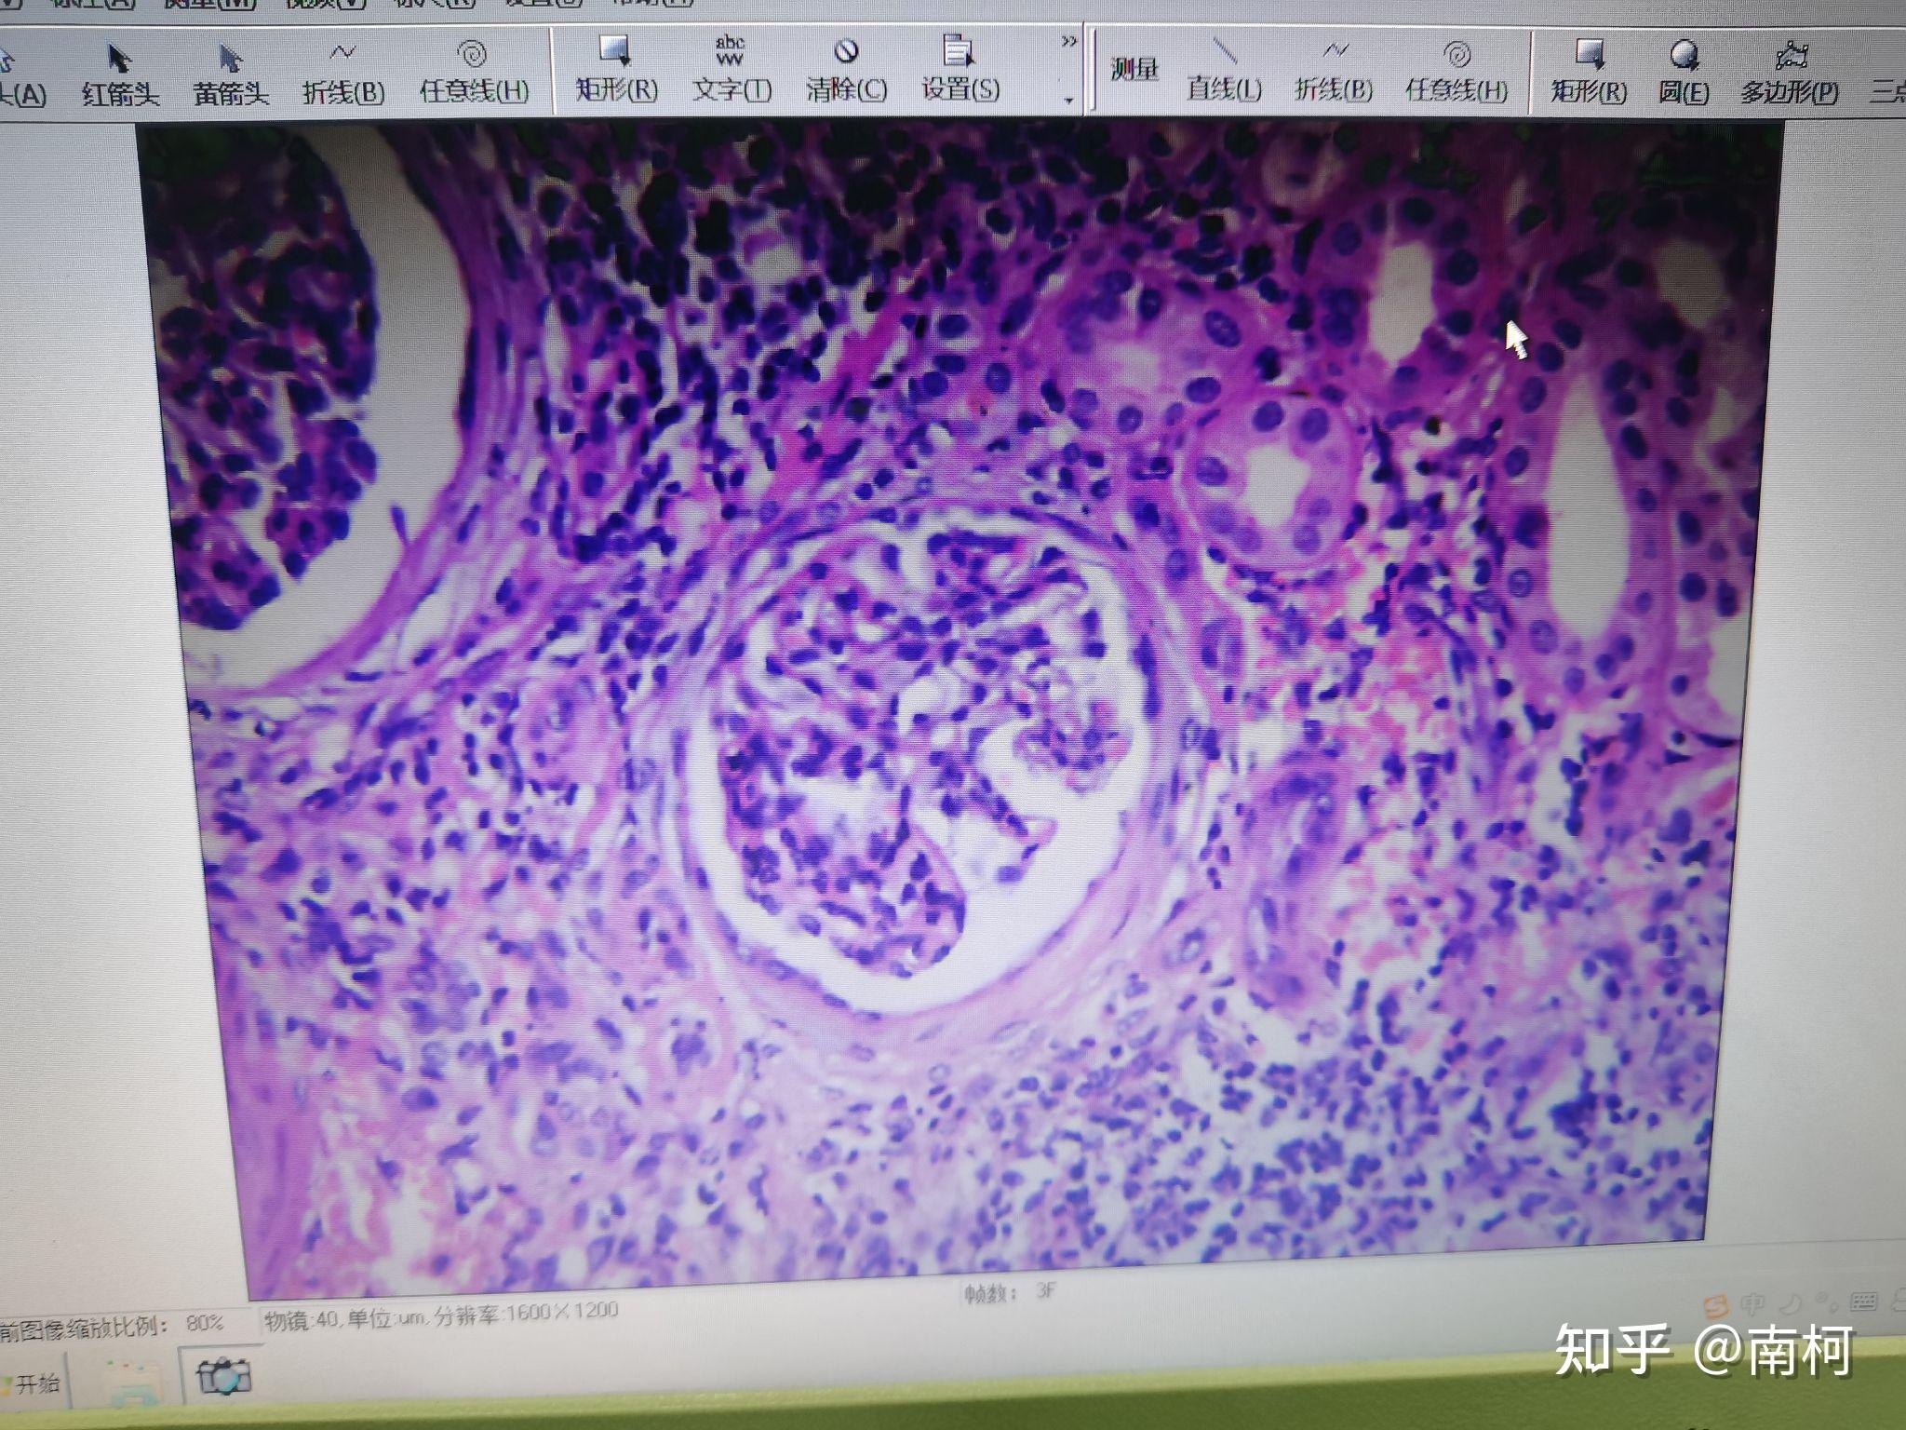
Task: Select the measurement 矩形(R) rectangle tool
Action: point(1588,72)
